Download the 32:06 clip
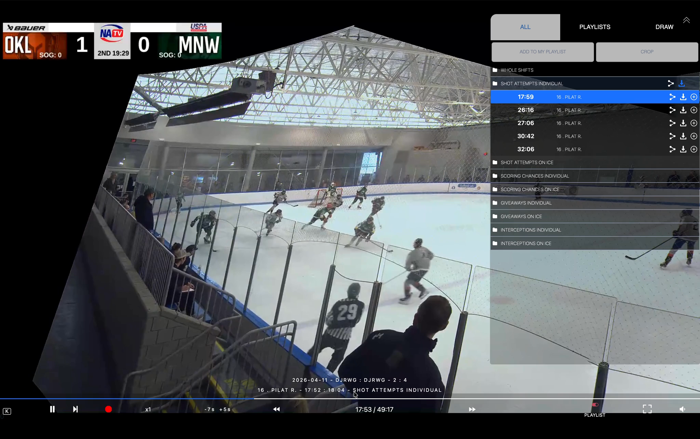The height and width of the screenshot is (439, 700). click(683, 149)
